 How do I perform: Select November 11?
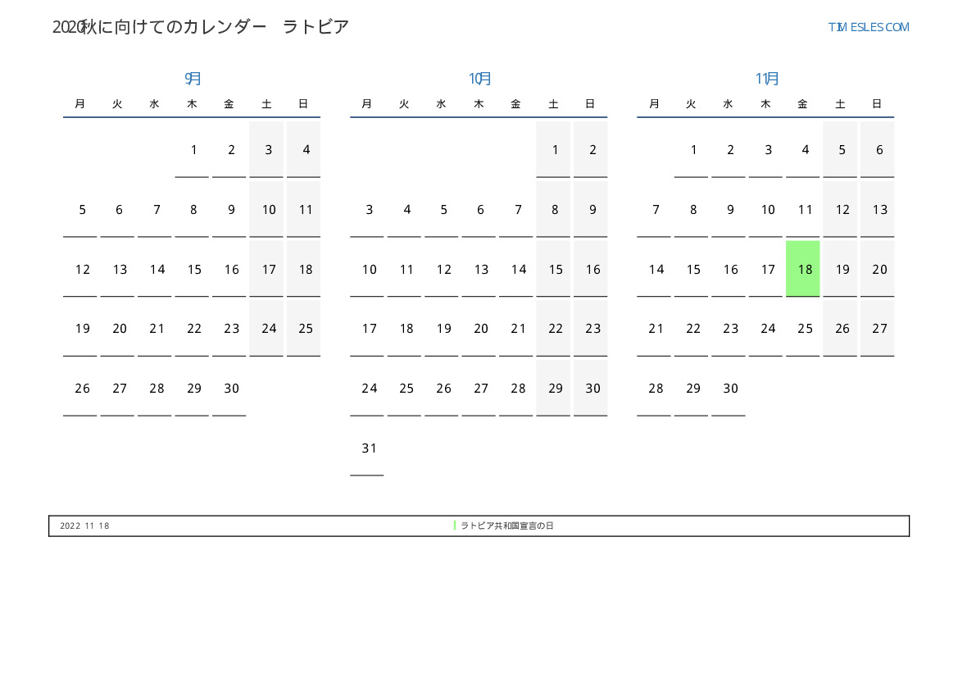point(803,210)
